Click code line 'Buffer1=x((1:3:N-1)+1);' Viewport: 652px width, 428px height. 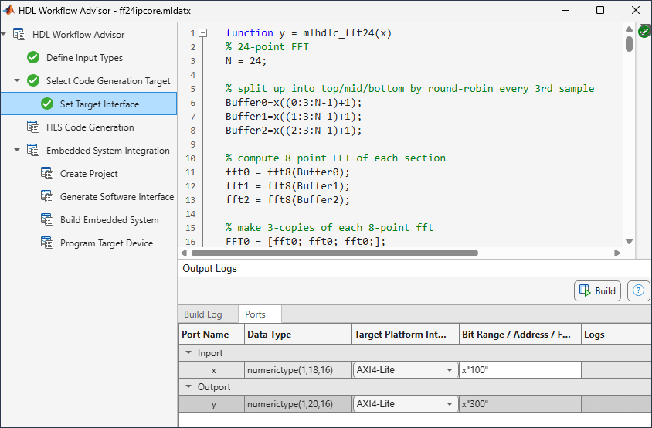(294, 116)
